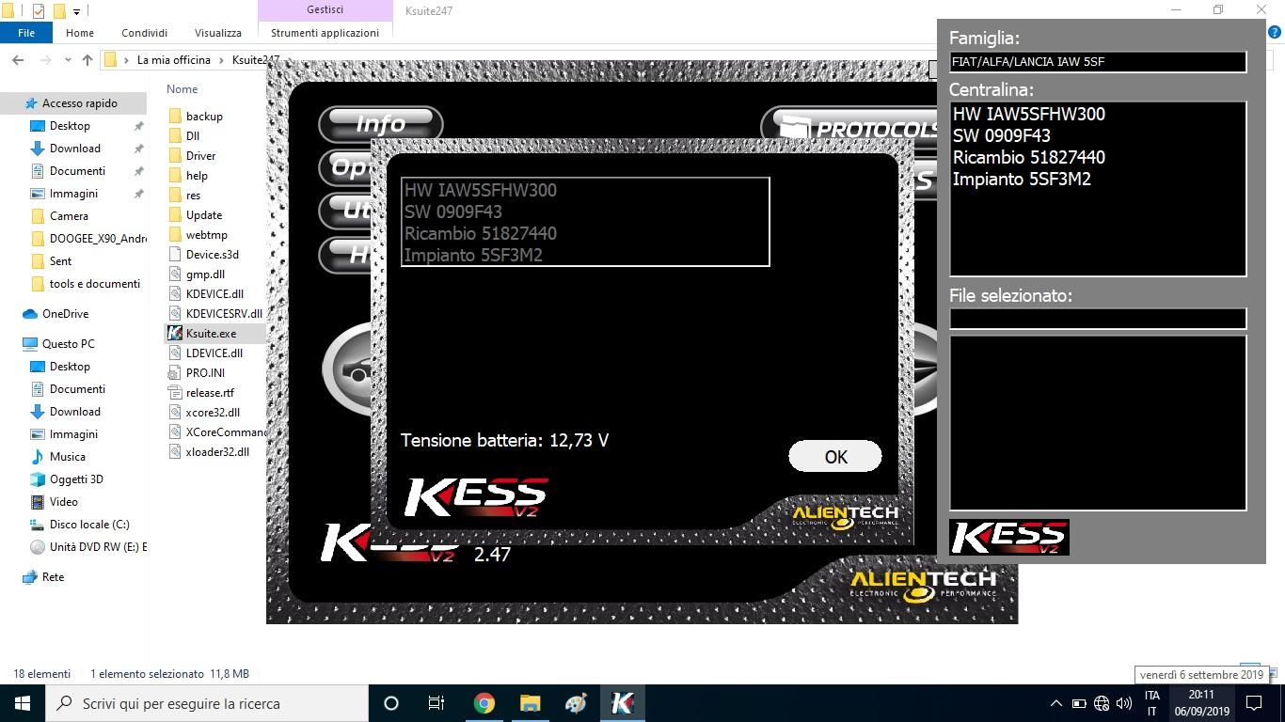Viewport: 1285px width, 722px height.
Task: Open File Explorer from the taskbar
Action: click(x=530, y=703)
